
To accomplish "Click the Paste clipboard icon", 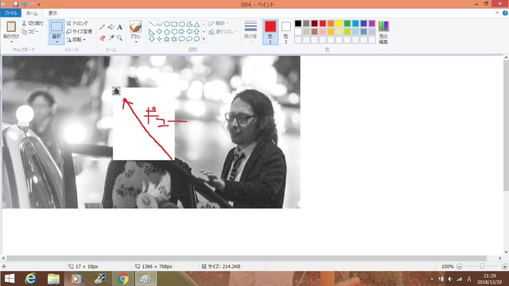I will coord(11,27).
